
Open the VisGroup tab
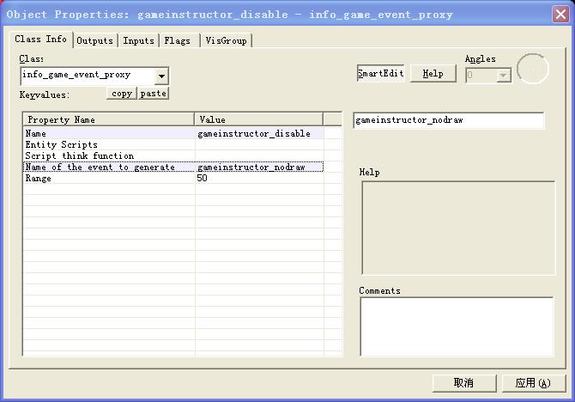tap(226, 40)
